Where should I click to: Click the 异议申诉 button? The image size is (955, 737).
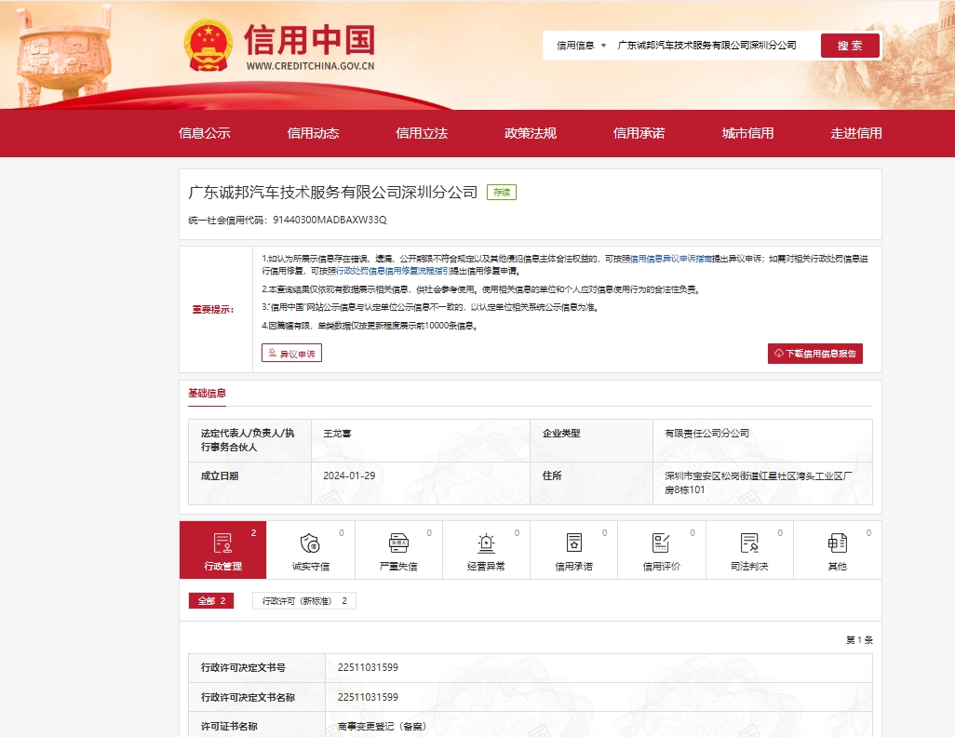tap(291, 354)
